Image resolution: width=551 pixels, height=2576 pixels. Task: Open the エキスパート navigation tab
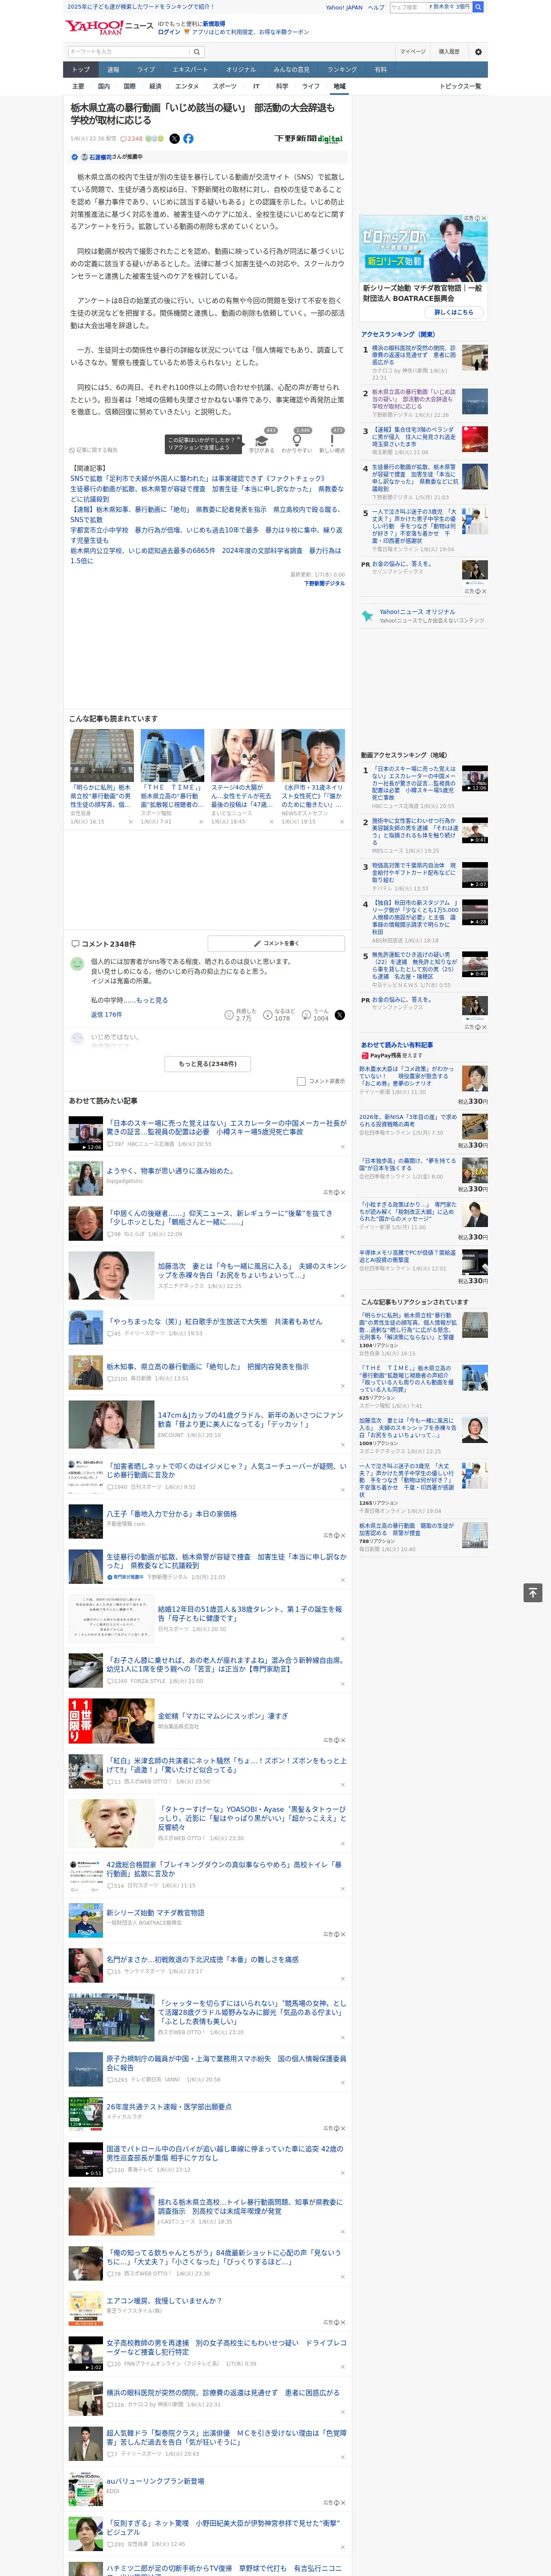coord(190,70)
